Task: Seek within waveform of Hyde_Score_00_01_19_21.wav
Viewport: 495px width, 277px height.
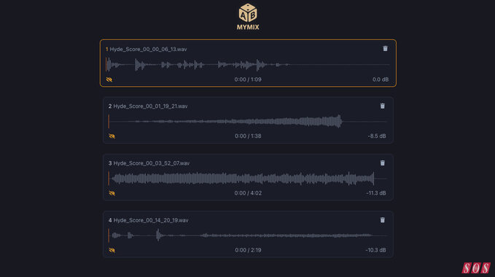Action: click(248, 122)
